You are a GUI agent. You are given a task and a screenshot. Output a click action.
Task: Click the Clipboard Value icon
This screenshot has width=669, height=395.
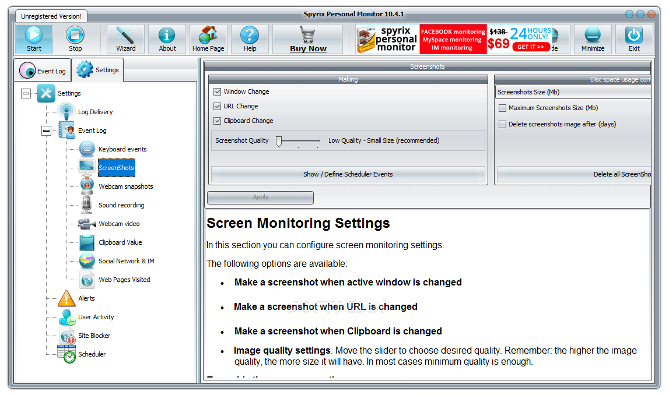pyautogui.click(x=87, y=242)
